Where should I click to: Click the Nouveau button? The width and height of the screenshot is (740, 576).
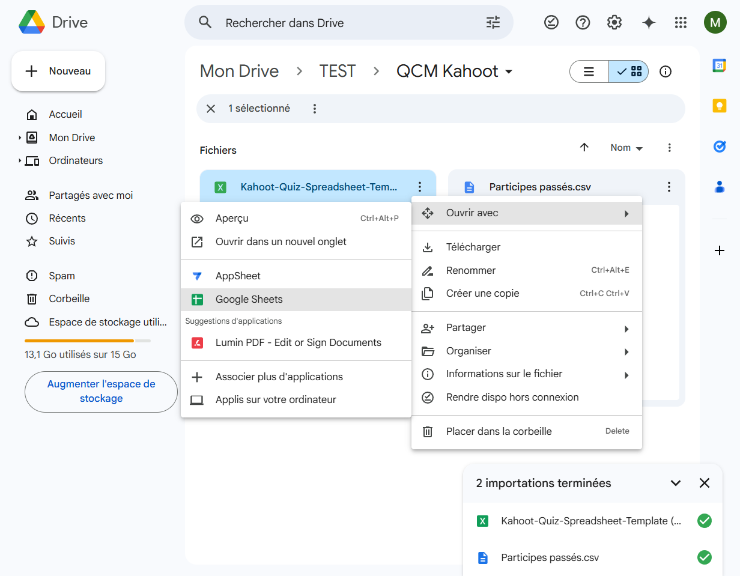pyautogui.click(x=58, y=71)
